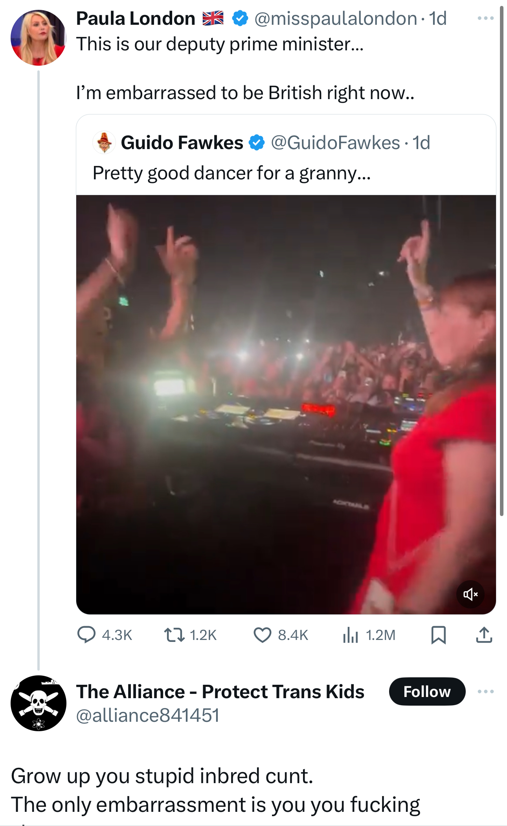
Task: Click Guido Fawkes verified checkmark
Action: click(257, 142)
